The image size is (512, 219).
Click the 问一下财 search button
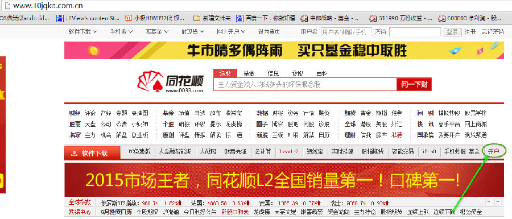[414, 85]
